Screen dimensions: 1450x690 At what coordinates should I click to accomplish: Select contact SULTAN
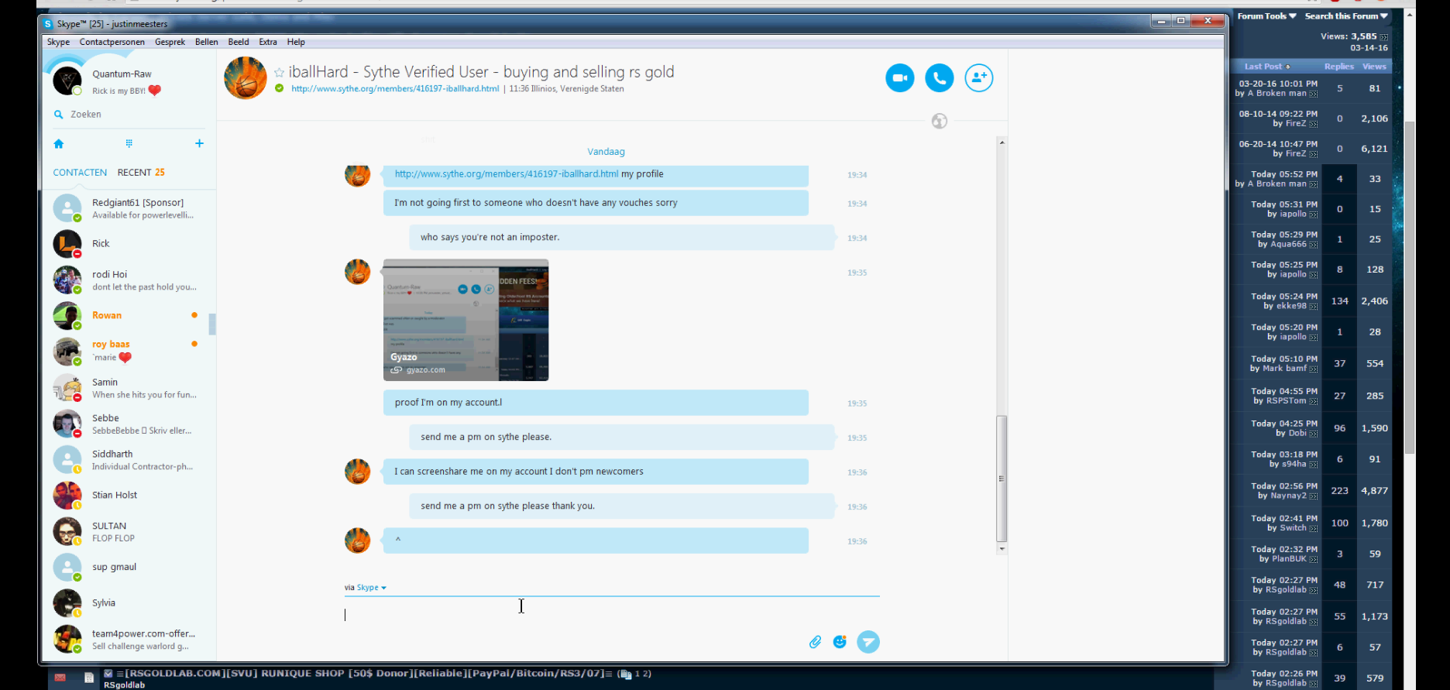129,531
